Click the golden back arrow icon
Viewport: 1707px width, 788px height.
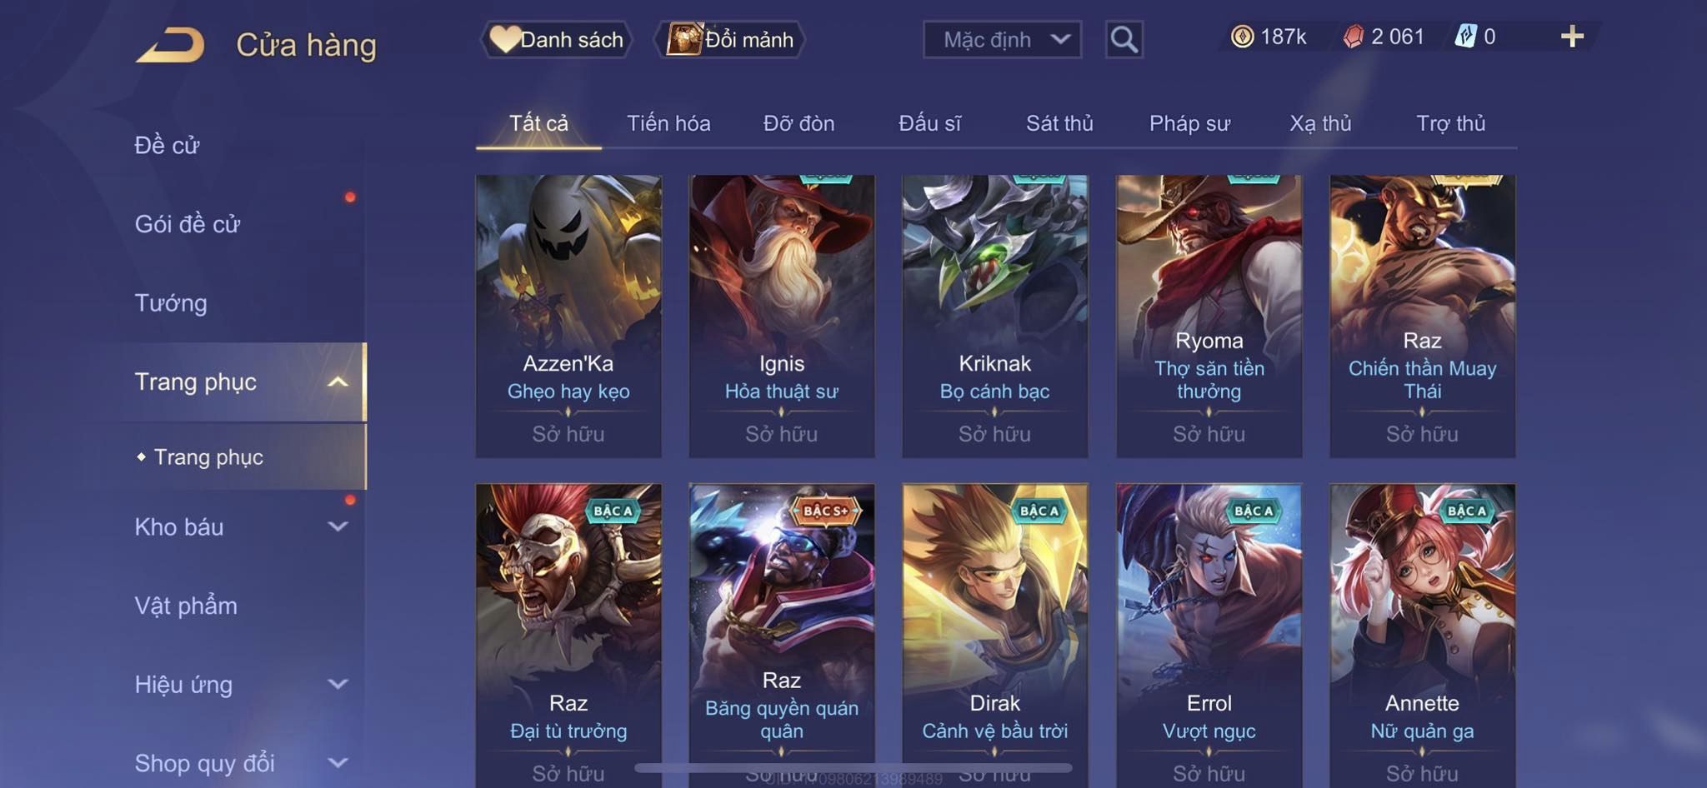coord(171,45)
